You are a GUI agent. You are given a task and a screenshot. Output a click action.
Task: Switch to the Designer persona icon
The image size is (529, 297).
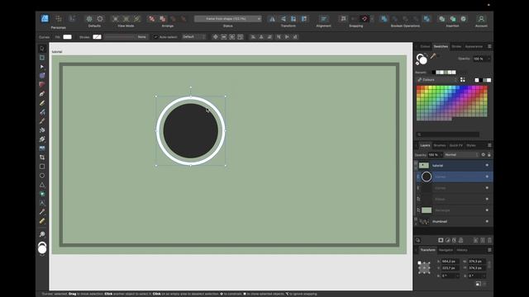point(45,18)
